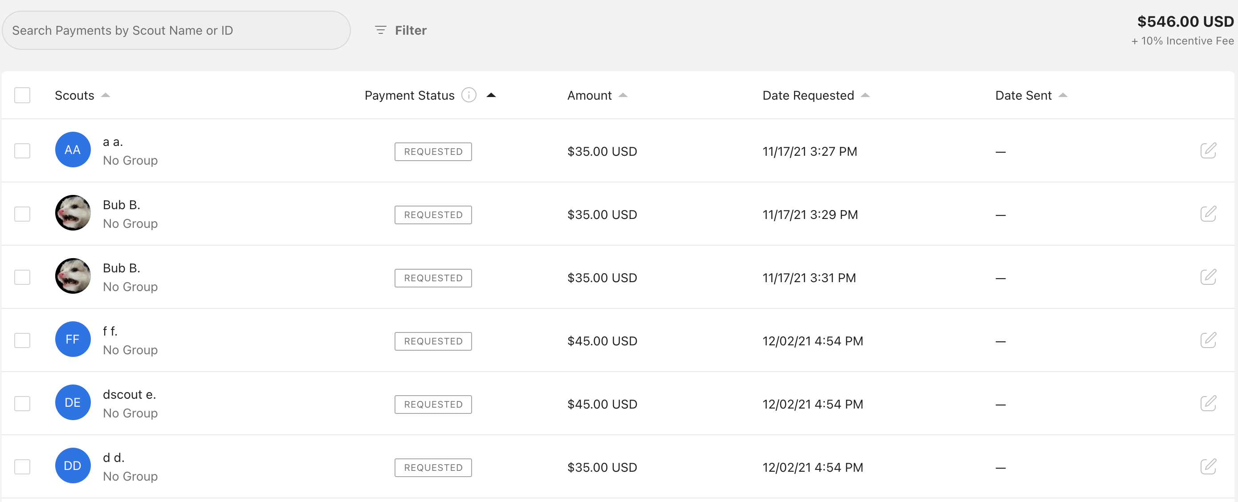Click the FF avatar circle
Screen dimensions: 1238x502
(73, 339)
